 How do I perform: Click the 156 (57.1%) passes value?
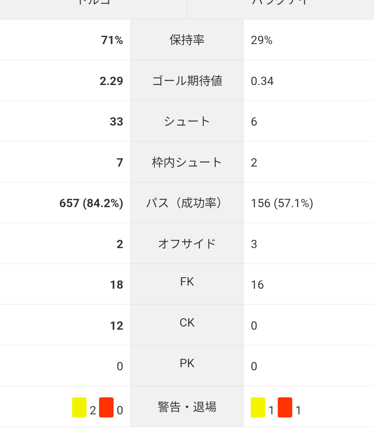click(x=282, y=203)
